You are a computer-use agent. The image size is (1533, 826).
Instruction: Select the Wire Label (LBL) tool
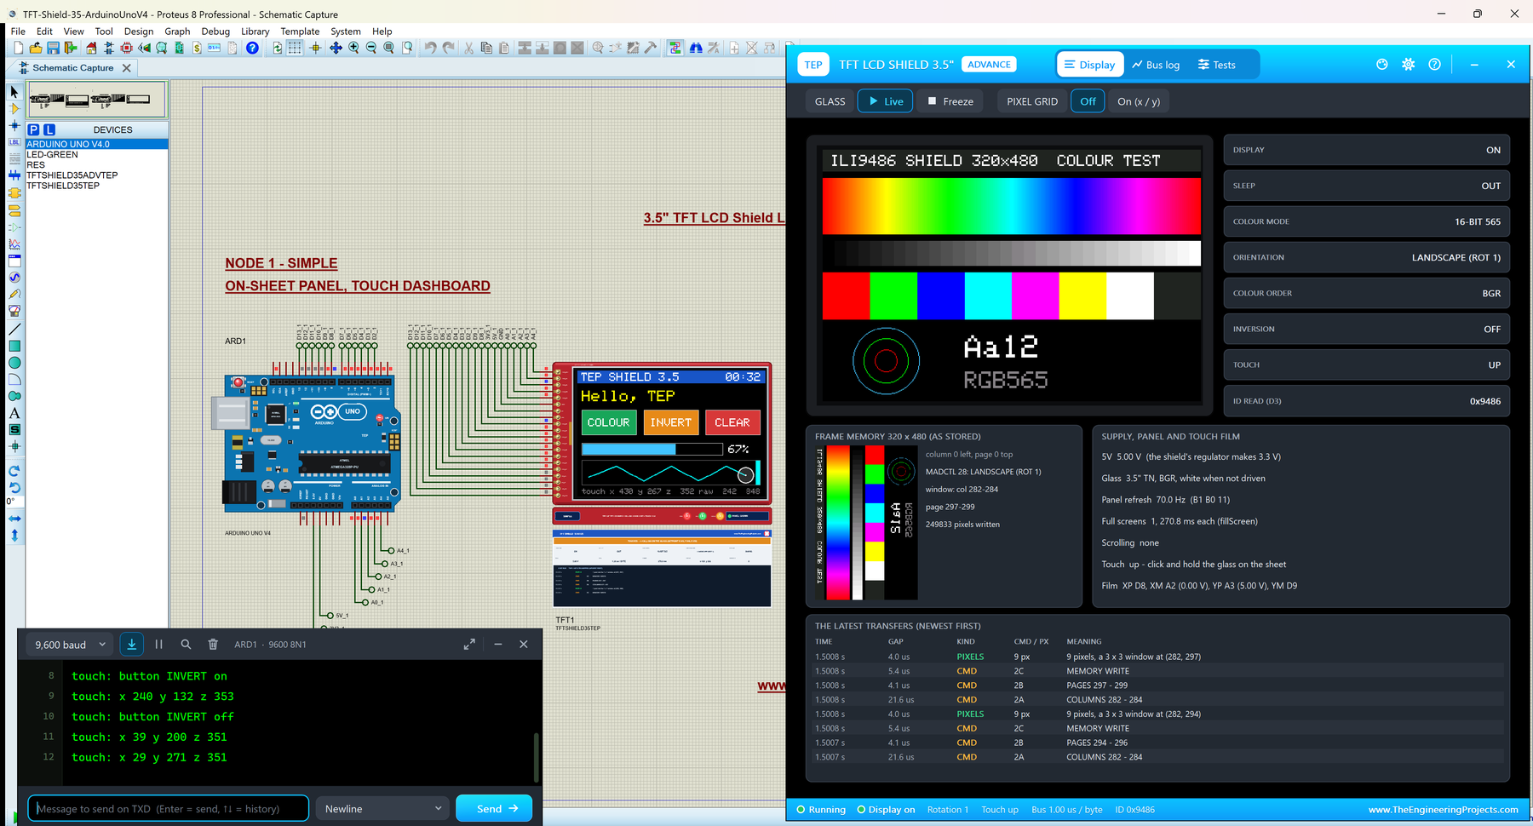[14, 142]
